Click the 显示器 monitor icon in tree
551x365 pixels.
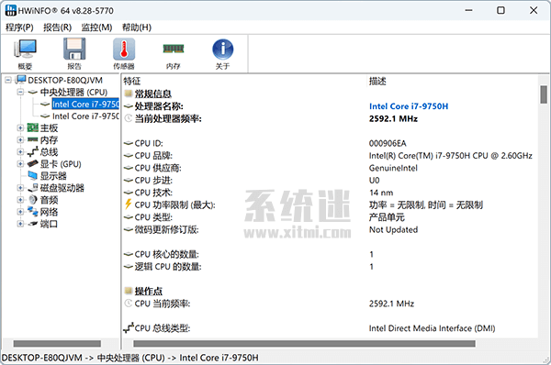pos(33,175)
